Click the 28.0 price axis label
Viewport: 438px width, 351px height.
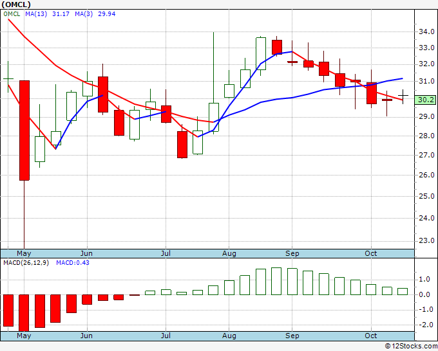[x=426, y=136]
